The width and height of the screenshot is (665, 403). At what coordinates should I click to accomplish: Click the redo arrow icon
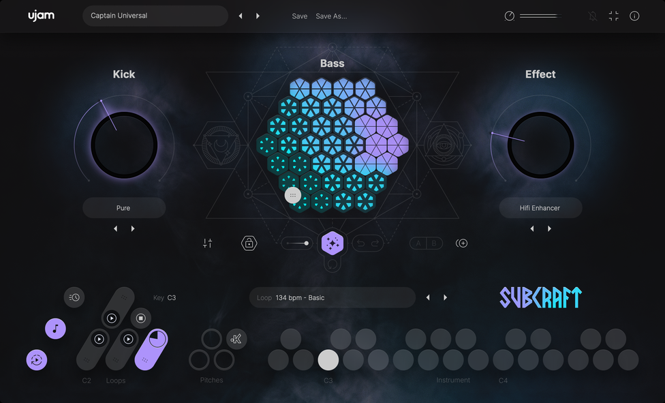(374, 243)
